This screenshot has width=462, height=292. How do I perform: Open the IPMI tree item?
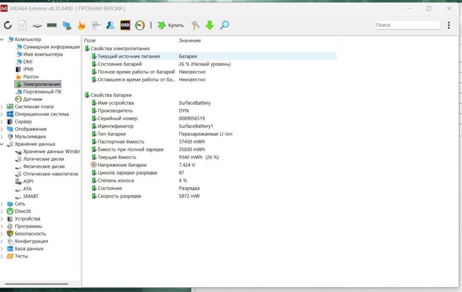pos(28,69)
